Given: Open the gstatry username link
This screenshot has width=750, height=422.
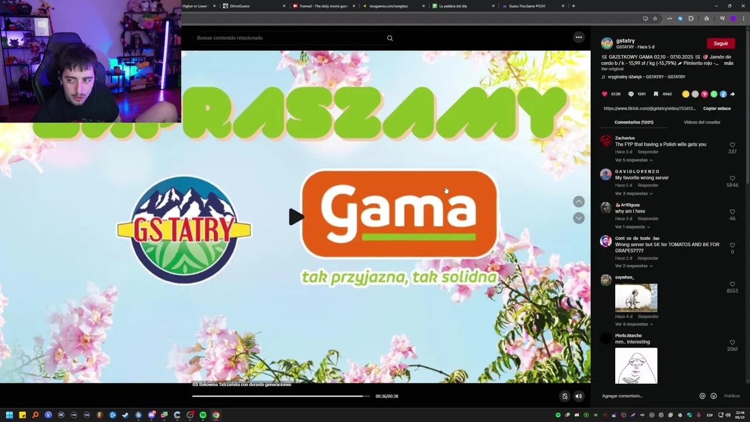Looking at the screenshot, I should (x=625, y=41).
